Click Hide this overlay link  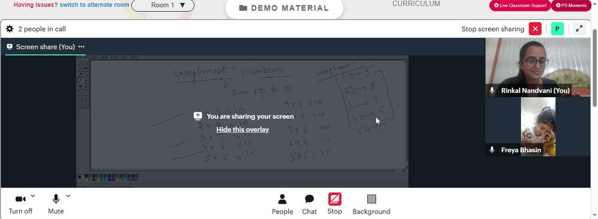point(243,129)
